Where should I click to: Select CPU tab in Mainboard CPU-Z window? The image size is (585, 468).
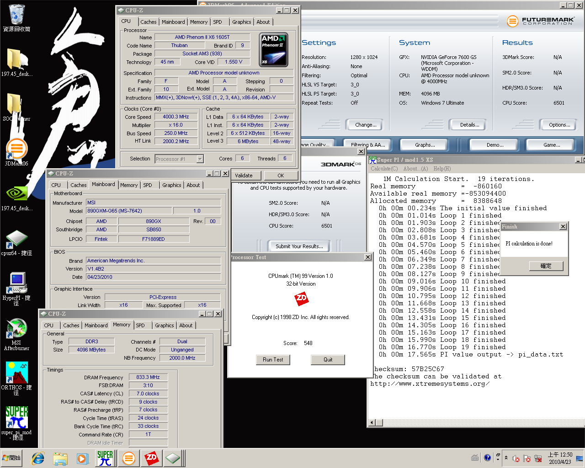click(56, 185)
